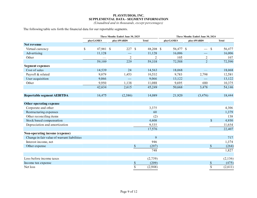Click the Interest income, net label

(x=40, y=142)
